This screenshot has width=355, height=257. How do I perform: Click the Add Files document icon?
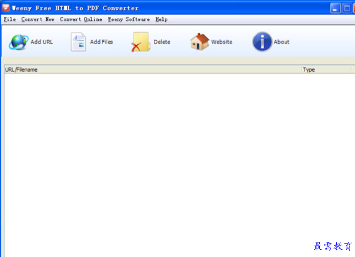pos(78,42)
